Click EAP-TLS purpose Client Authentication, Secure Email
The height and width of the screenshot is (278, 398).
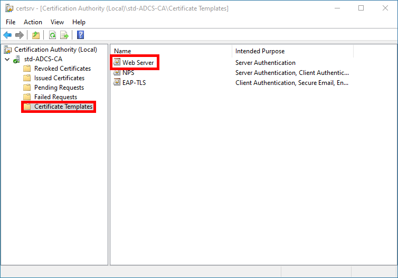point(292,83)
